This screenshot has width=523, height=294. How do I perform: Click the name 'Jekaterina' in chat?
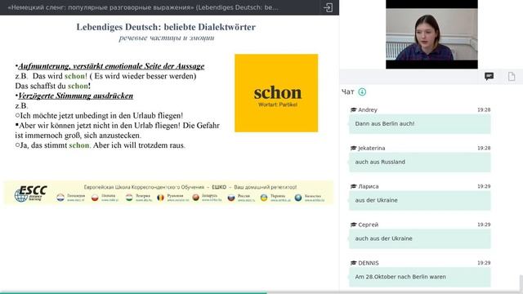pos(372,148)
